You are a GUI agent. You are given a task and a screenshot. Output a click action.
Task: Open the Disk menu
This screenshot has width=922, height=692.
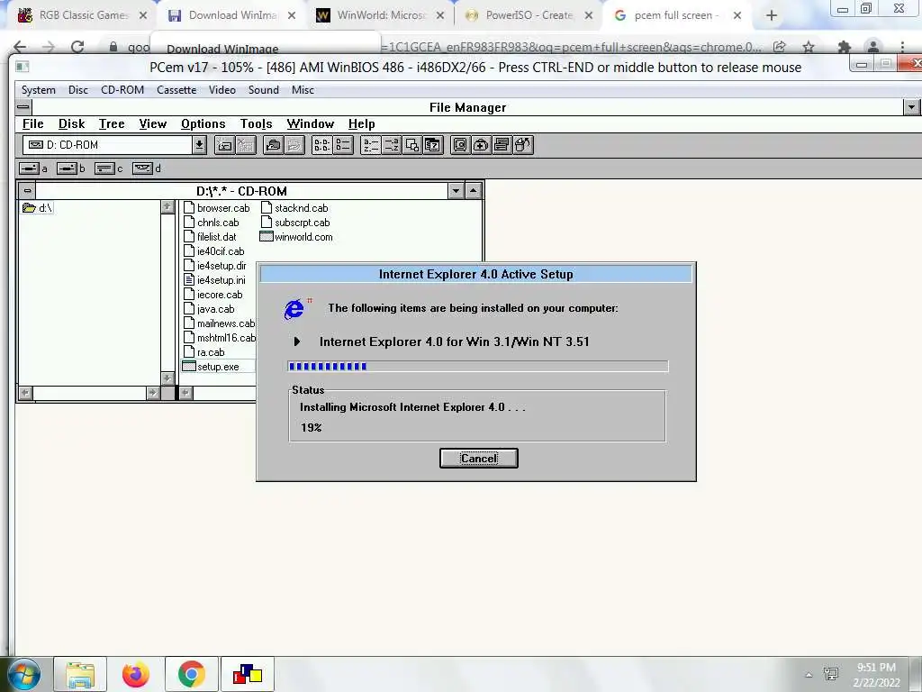(72, 123)
